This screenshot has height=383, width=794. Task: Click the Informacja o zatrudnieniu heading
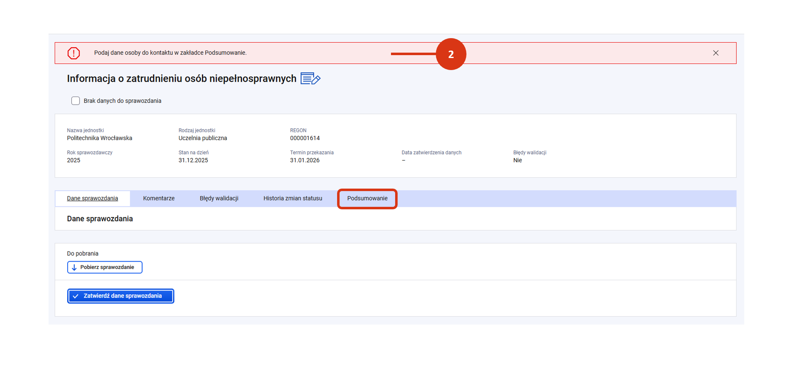tap(182, 79)
